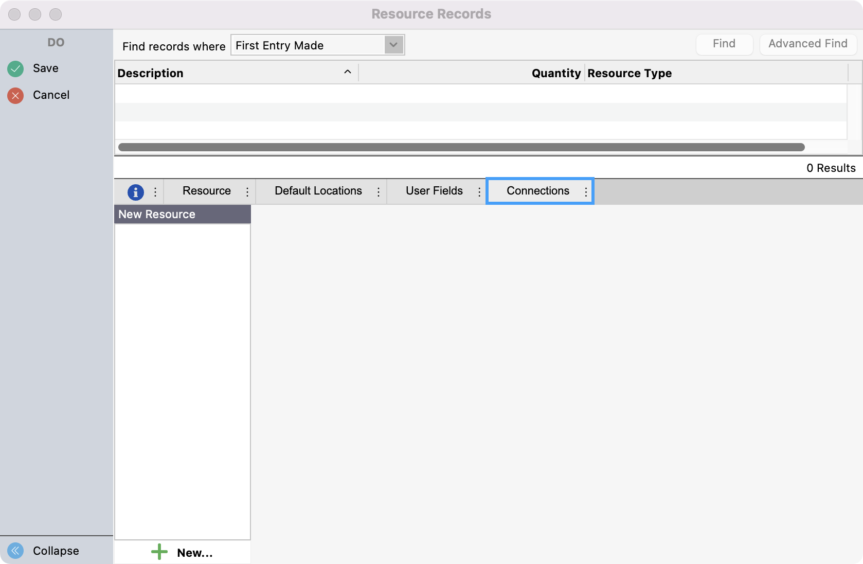
Task: Open the options dots beside Default Locations tab
Action: click(x=379, y=192)
